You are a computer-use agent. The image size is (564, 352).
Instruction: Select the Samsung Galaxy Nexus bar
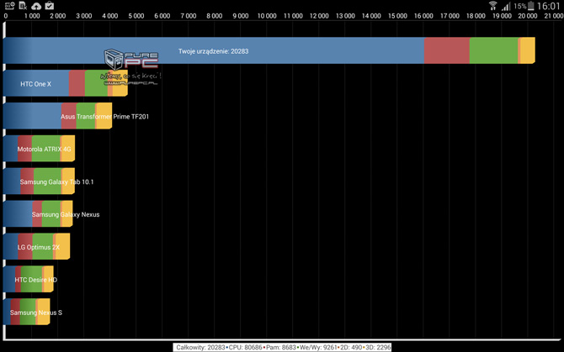[38, 214]
